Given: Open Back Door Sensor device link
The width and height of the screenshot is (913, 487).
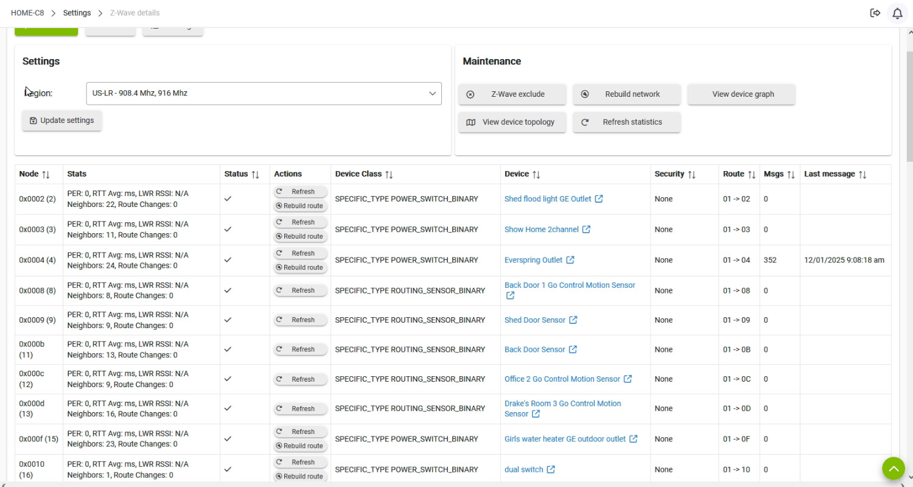Looking at the screenshot, I should pyautogui.click(x=534, y=349).
